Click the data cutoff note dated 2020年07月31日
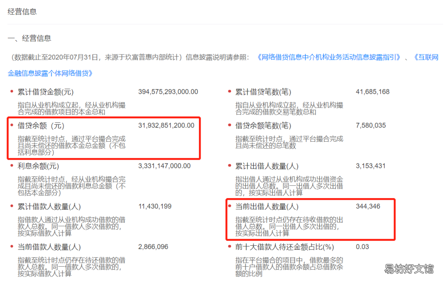 (x=96, y=57)
